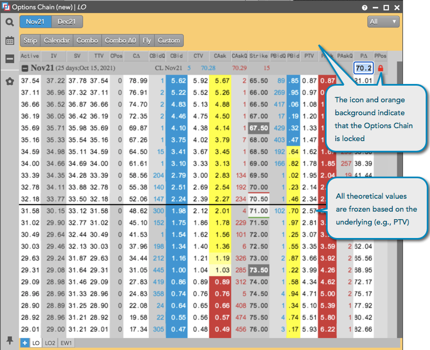Click the red lock icon
This screenshot has height=350, width=430.
tap(380, 68)
